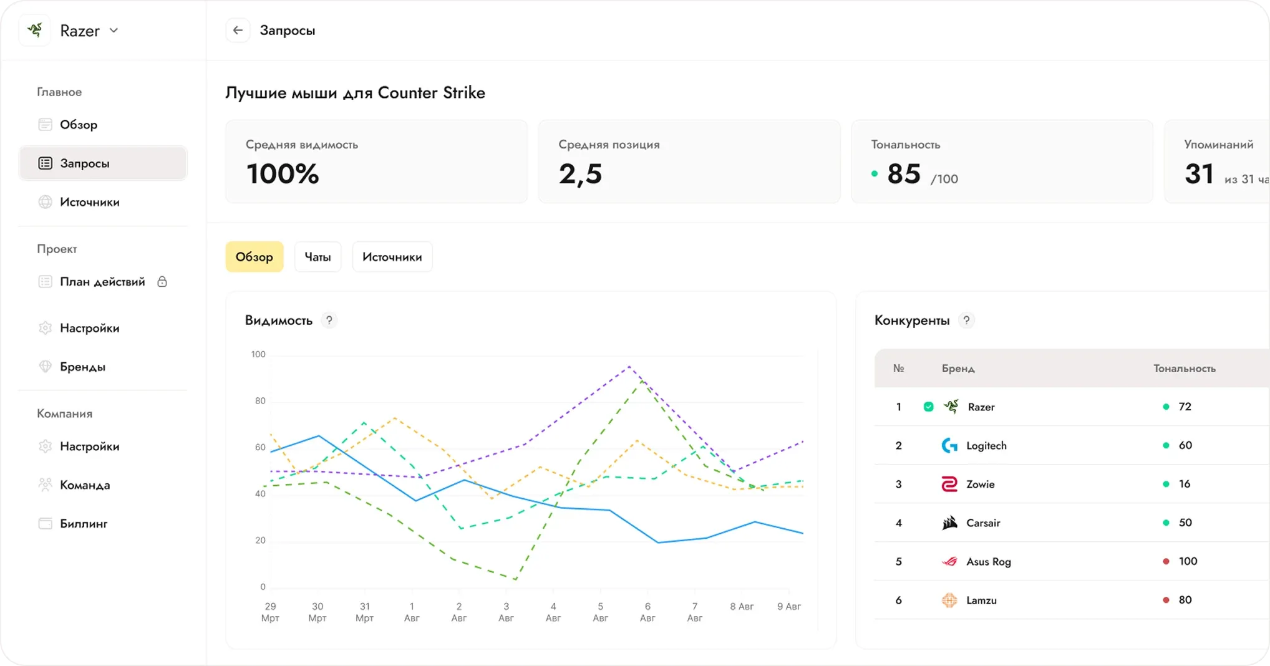Open the Бренды icon in sidebar

(x=45, y=367)
